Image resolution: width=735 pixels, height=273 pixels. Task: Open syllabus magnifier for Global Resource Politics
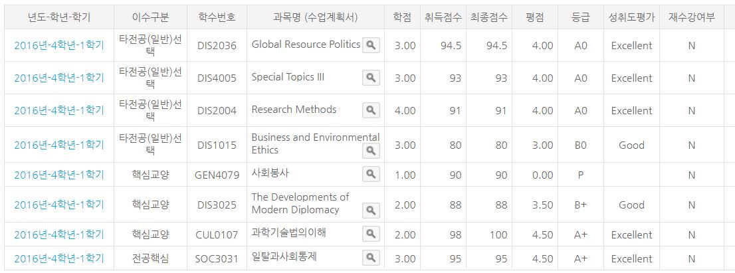[x=371, y=45]
